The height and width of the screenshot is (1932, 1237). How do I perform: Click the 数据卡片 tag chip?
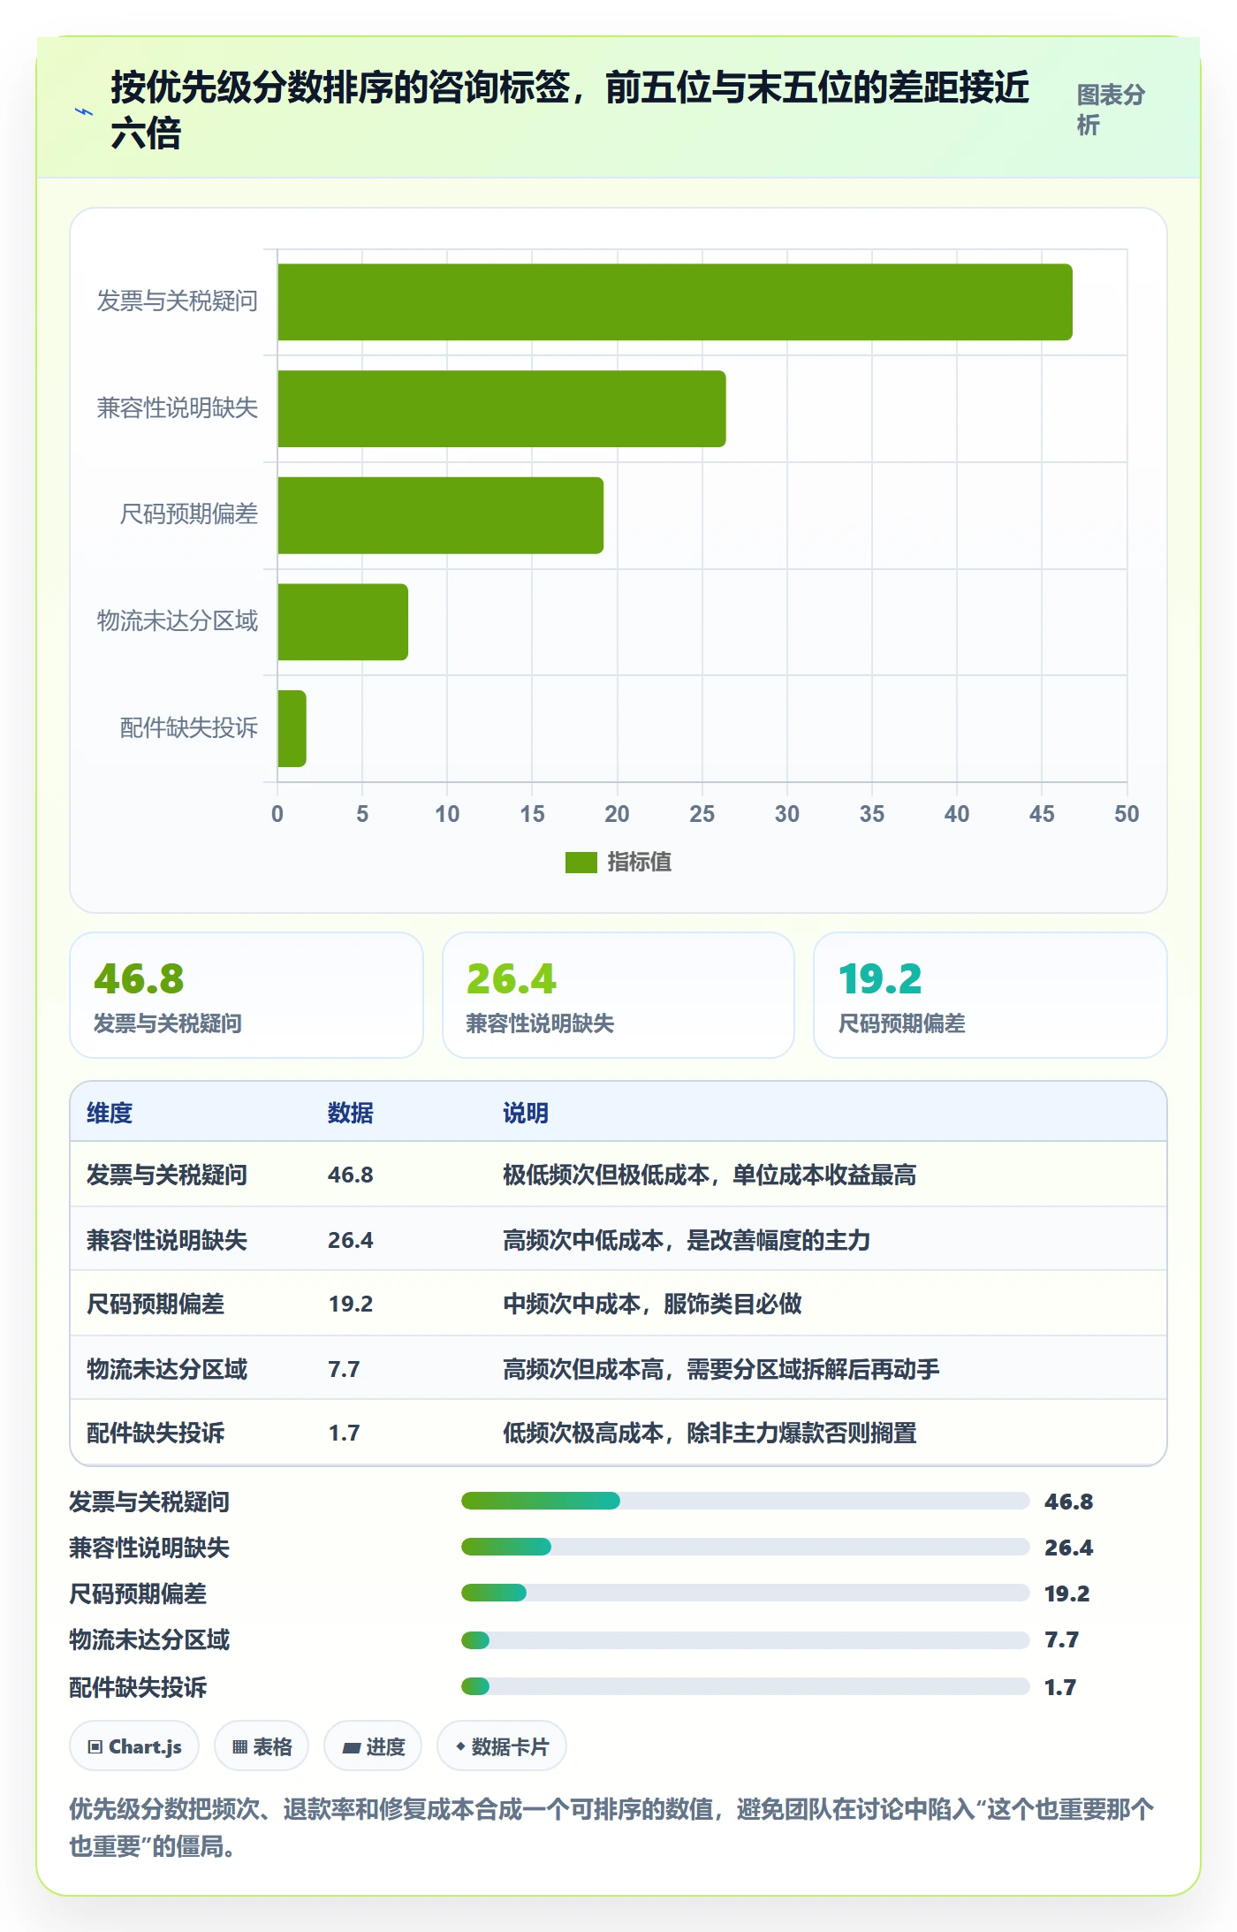(502, 1746)
